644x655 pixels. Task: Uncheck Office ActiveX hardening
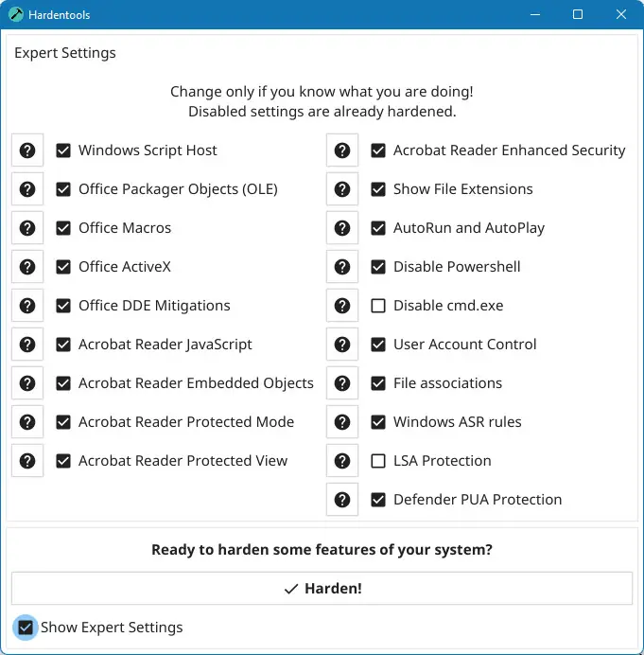click(x=63, y=267)
